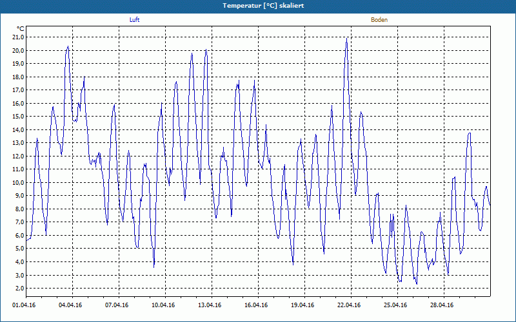Image resolution: width=516 pixels, height=322 pixels.
Task: Select the 25.04.16 date axis label
Action: [395, 305]
